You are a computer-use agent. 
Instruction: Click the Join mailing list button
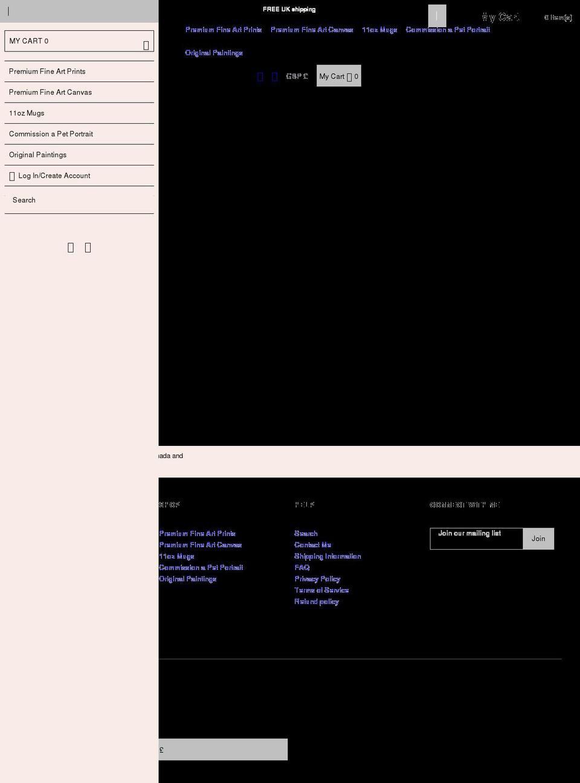coord(538,538)
